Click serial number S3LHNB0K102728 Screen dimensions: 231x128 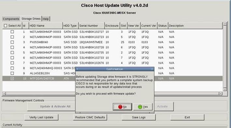pos(92,47)
